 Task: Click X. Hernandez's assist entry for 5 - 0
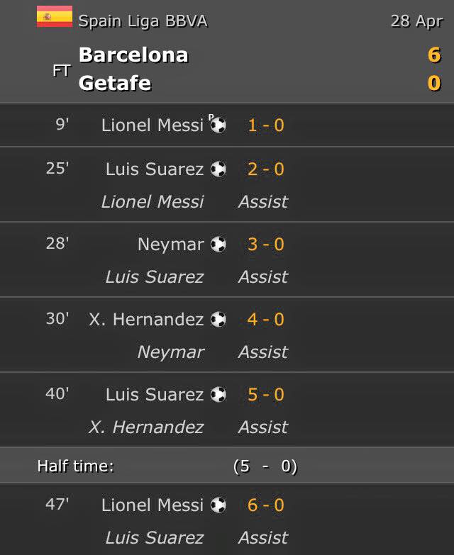click(x=146, y=427)
